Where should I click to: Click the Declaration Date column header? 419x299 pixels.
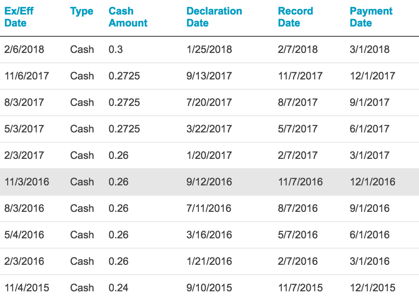(214, 17)
